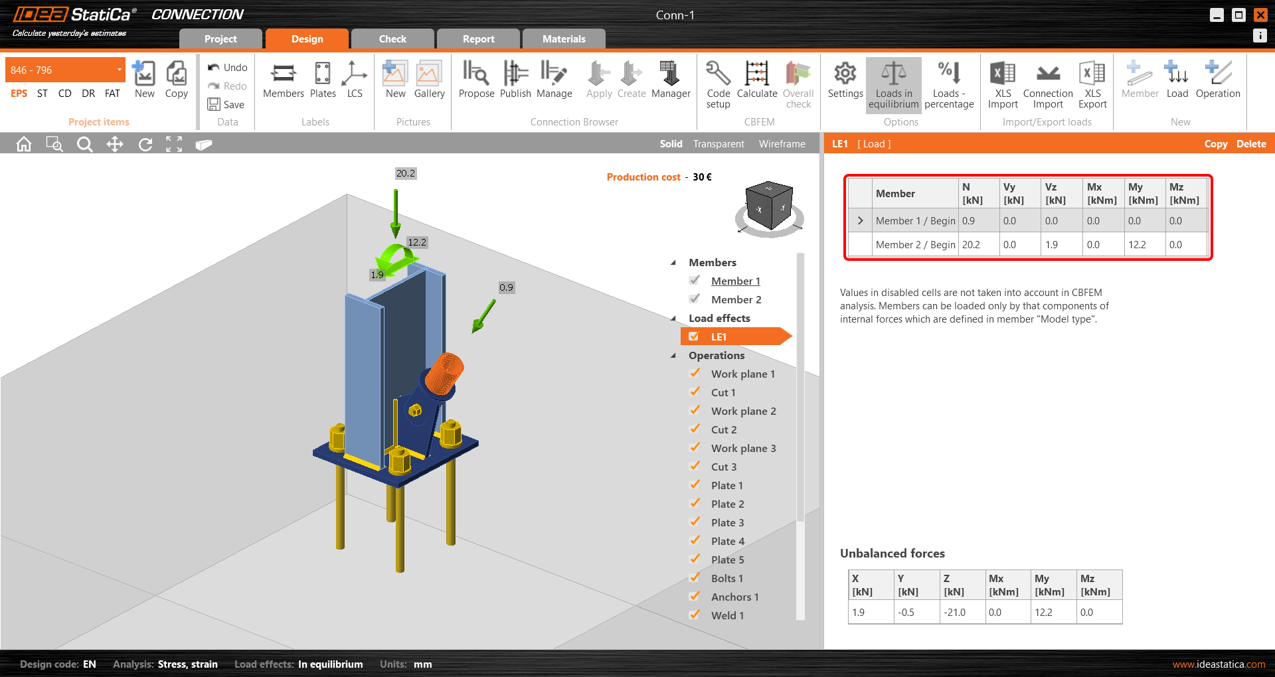
Task: Uncheck the Anchors 1 operation checkbox
Action: pyautogui.click(x=695, y=597)
